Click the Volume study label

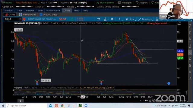[18, 88]
